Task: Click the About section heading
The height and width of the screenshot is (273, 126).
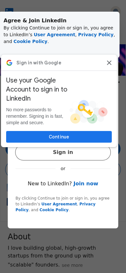Action: coord(19,237)
